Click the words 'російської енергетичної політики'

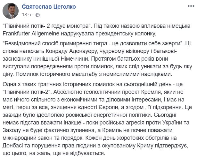point(108,115)
